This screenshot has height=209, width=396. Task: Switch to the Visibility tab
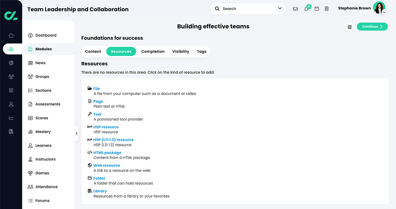(x=180, y=51)
